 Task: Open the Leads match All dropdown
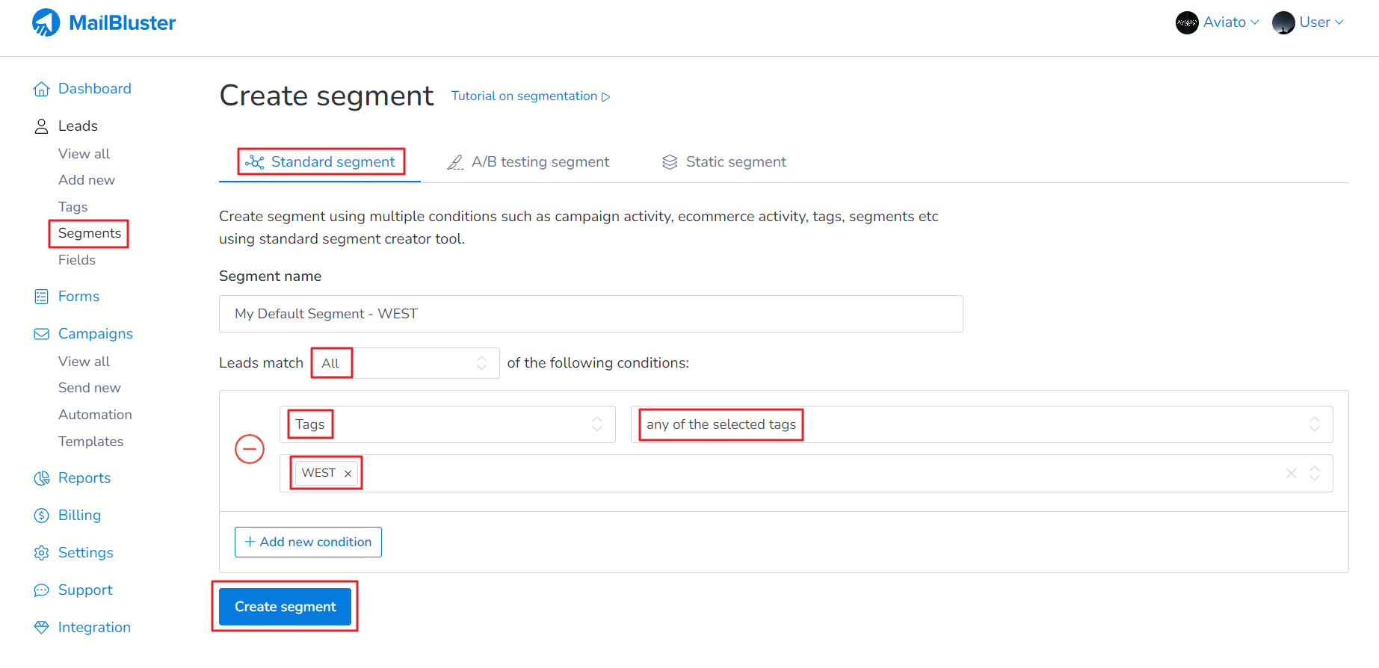click(405, 363)
